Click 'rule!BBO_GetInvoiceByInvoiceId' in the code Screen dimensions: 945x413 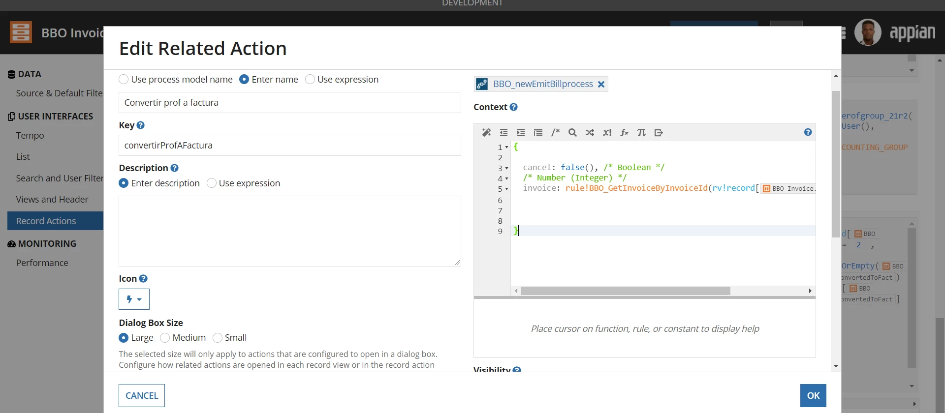tap(636, 188)
